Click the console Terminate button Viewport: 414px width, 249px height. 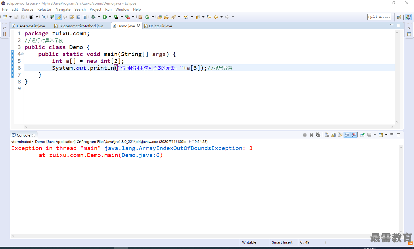click(x=305, y=135)
